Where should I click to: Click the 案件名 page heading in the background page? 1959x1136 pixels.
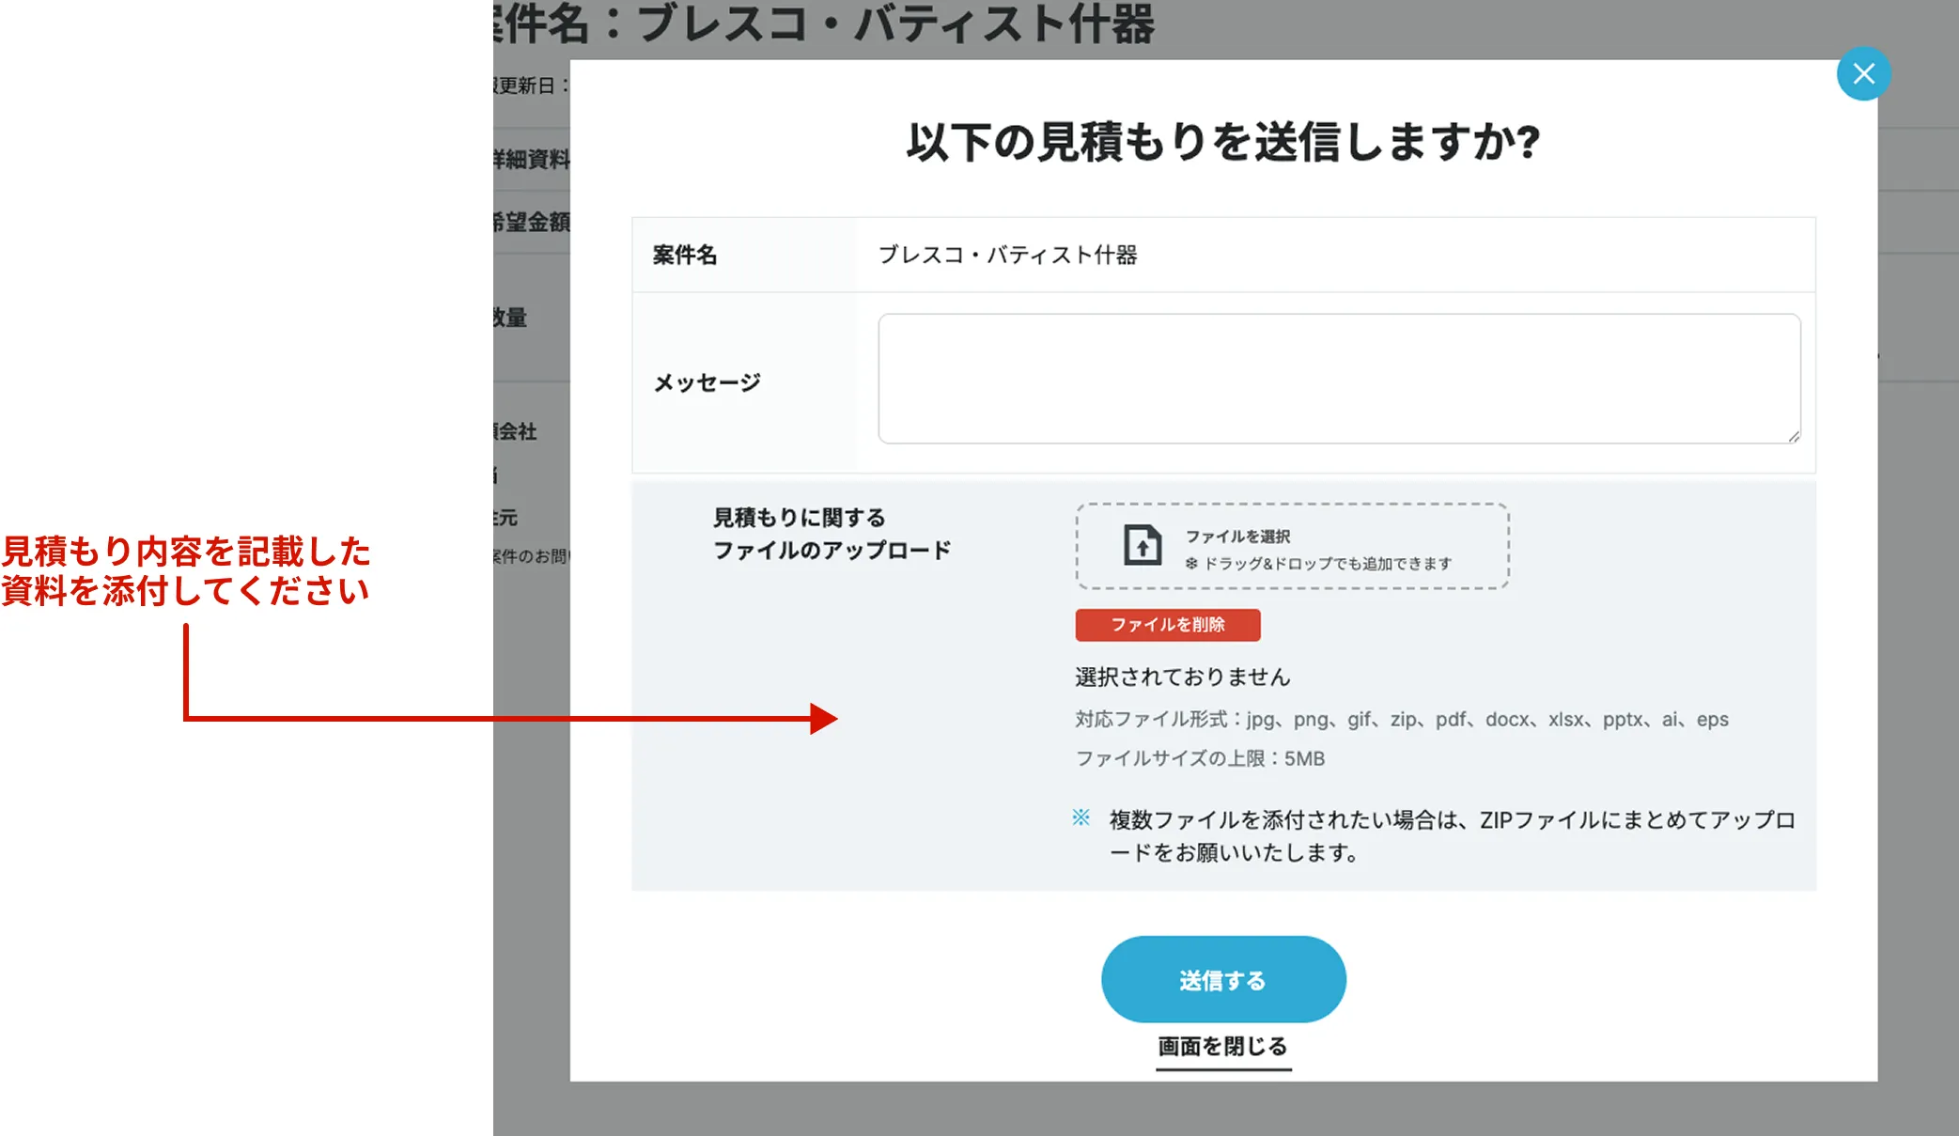pyautogui.click(x=825, y=23)
